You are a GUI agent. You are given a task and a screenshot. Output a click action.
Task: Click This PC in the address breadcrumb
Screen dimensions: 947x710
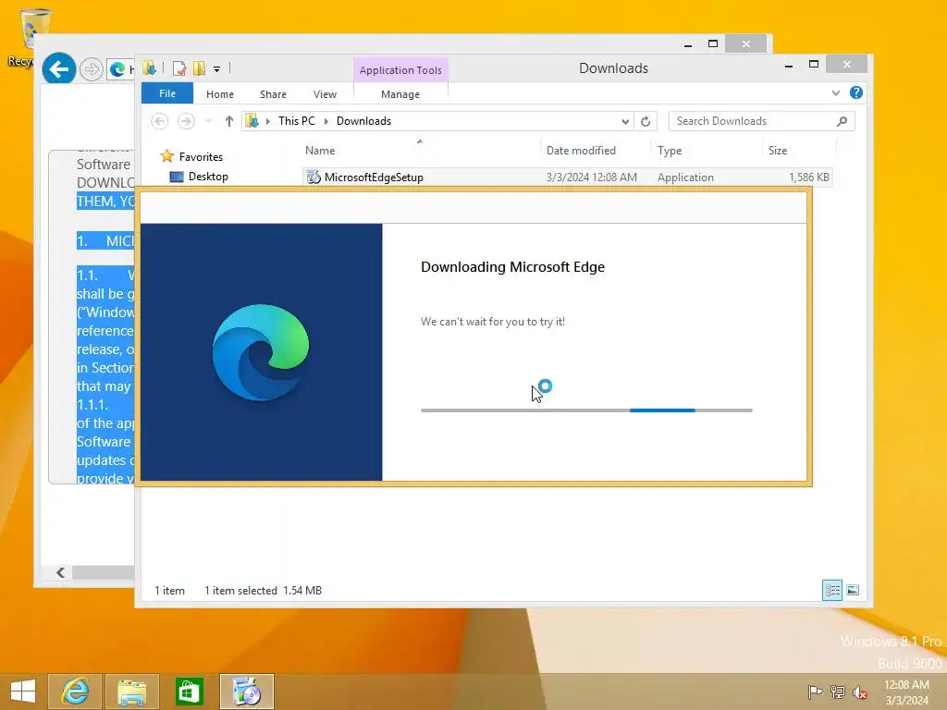(x=297, y=121)
